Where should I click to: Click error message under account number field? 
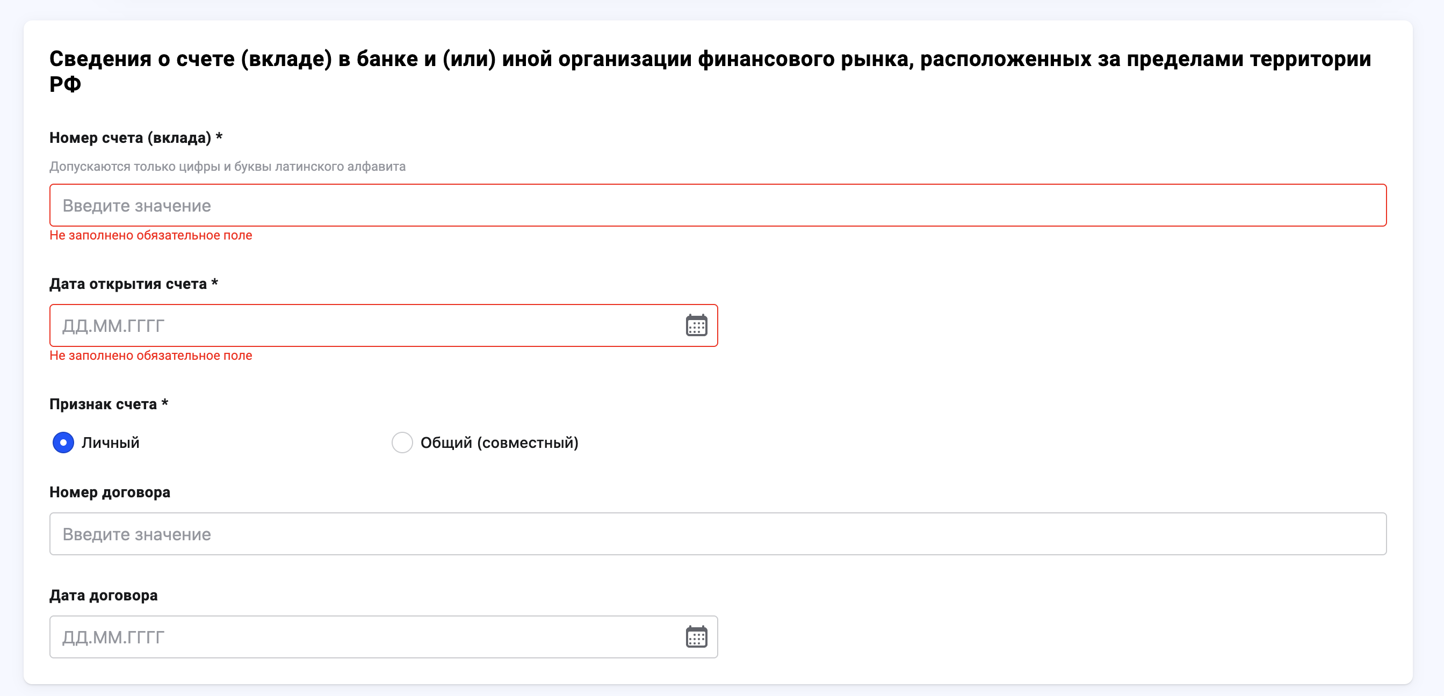(151, 235)
